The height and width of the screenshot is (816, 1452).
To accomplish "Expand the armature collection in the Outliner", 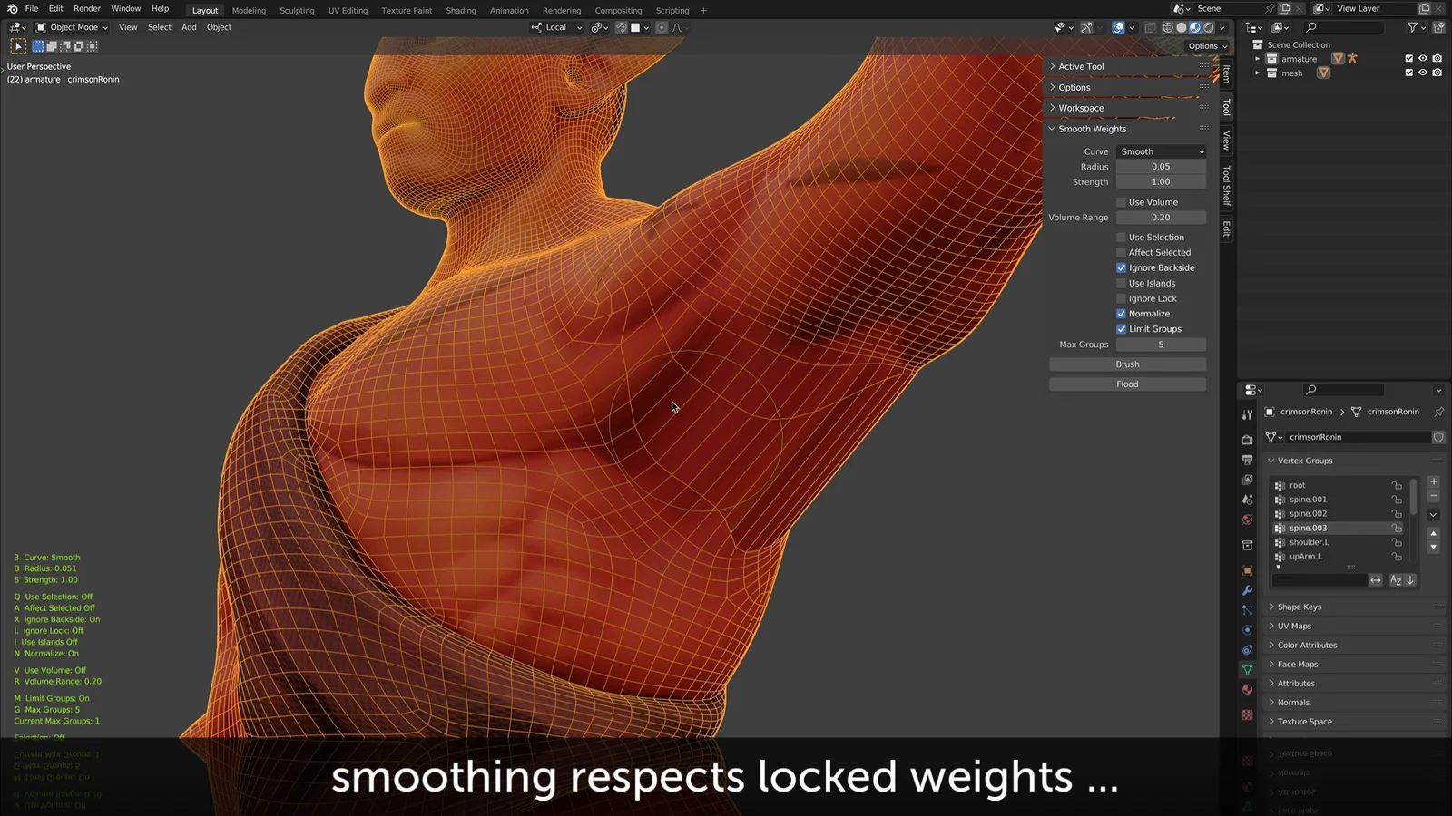I will tap(1257, 58).
